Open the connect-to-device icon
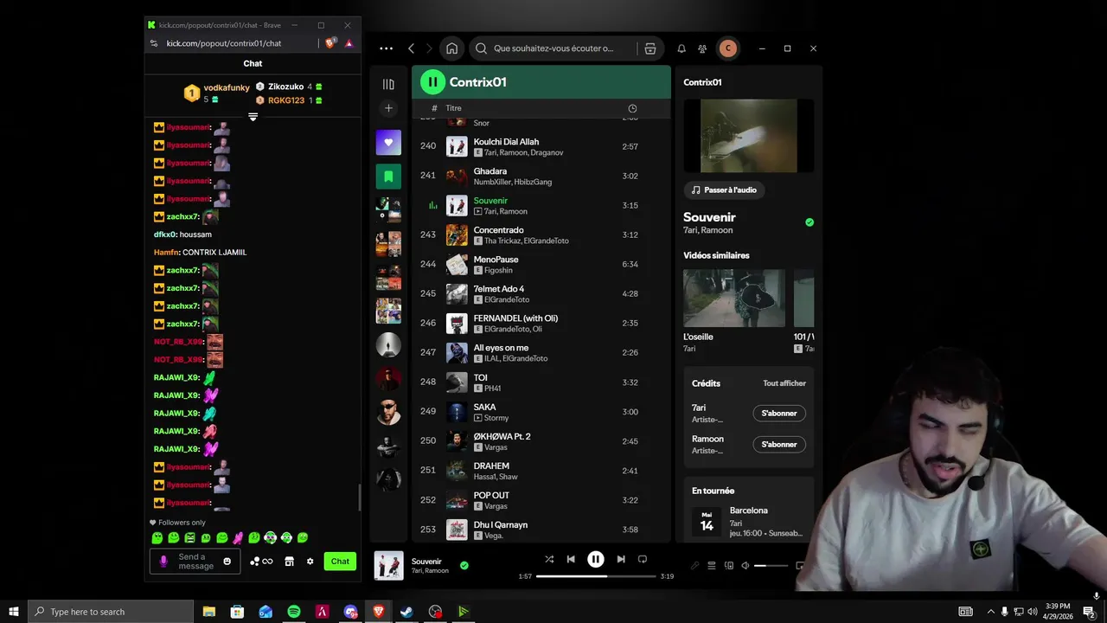This screenshot has height=623, width=1107. click(x=729, y=566)
